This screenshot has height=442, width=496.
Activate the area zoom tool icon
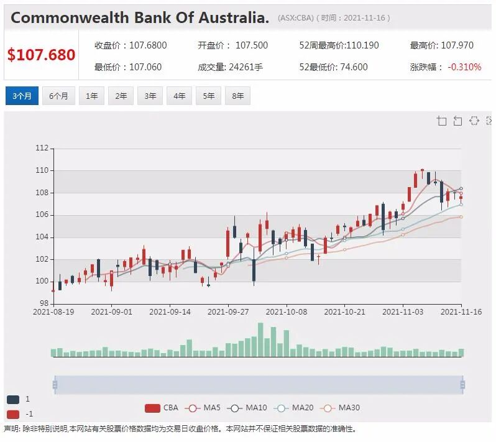pos(441,121)
